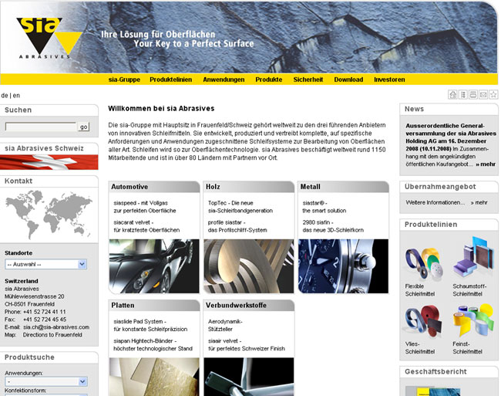The height and width of the screenshot is (396, 501).
Task: Switch language to en
Action: [x=16, y=95]
